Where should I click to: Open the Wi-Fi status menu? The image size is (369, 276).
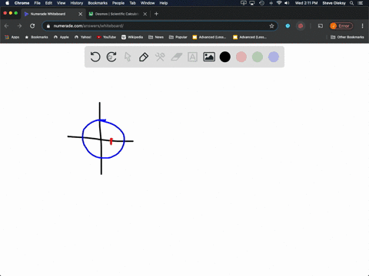[279, 3]
